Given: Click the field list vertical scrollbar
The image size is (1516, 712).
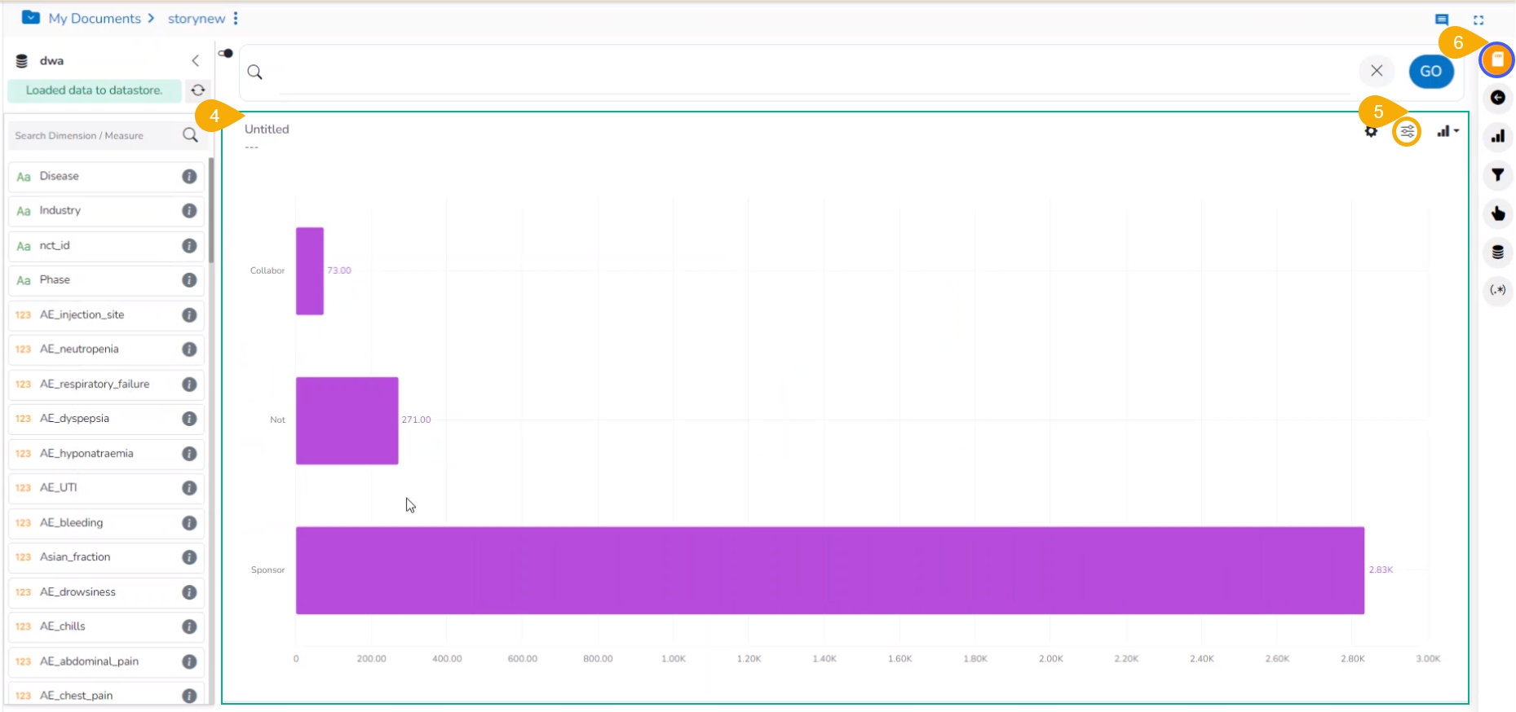Looking at the screenshot, I should coord(210,210).
